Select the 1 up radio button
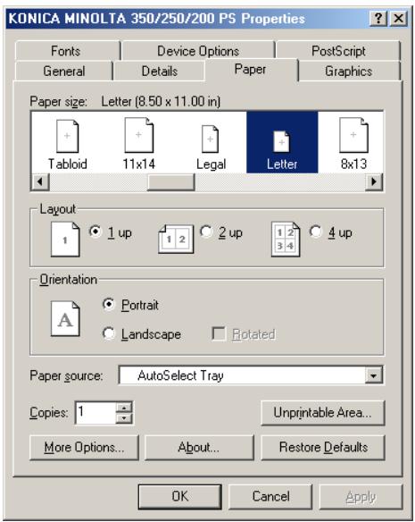The image size is (415, 522). point(95,232)
